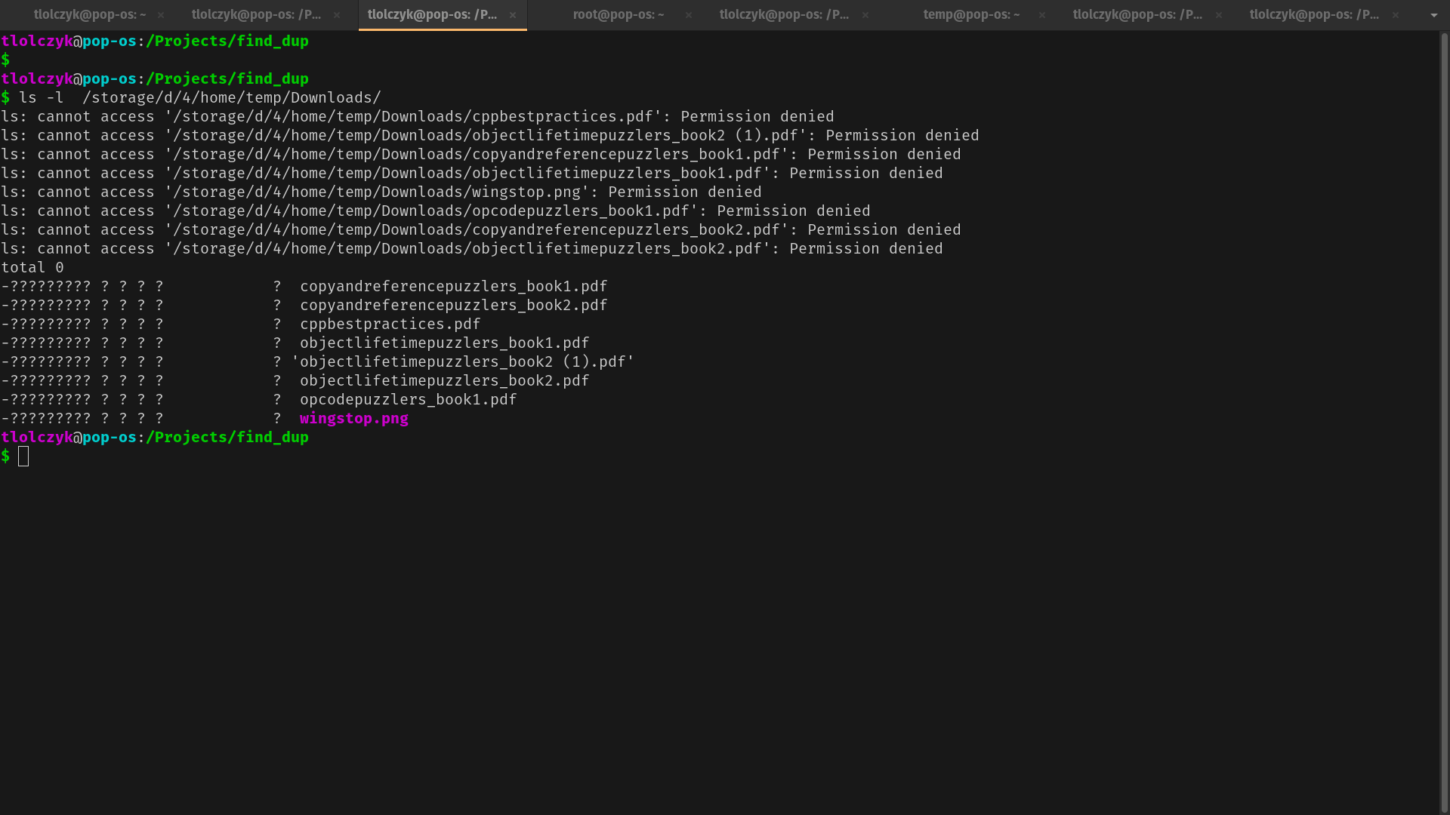Close the temp@pop-os: ~ tab
Screen dimensions: 1450x815
[x=1042, y=15]
